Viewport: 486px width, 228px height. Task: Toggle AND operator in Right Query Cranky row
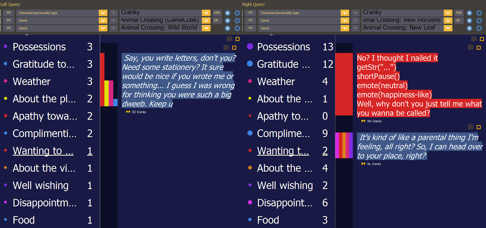pos(459,13)
